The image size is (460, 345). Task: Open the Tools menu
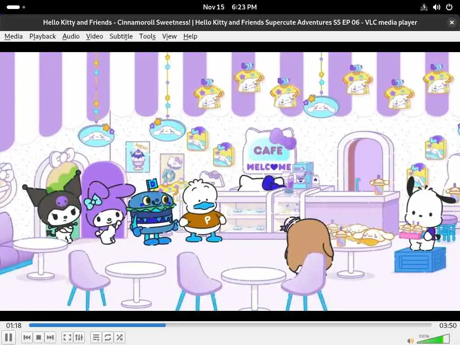click(x=147, y=36)
